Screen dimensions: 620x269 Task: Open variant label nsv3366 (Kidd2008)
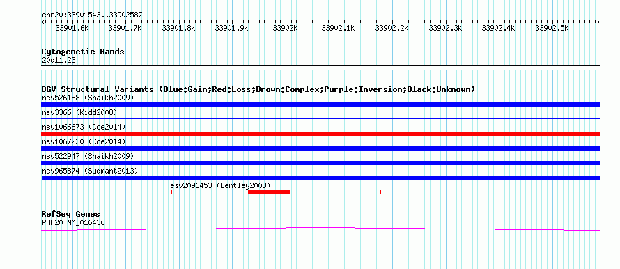point(79,113)
